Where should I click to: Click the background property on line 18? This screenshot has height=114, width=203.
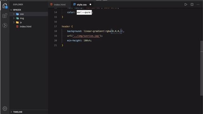click(74, 31)
